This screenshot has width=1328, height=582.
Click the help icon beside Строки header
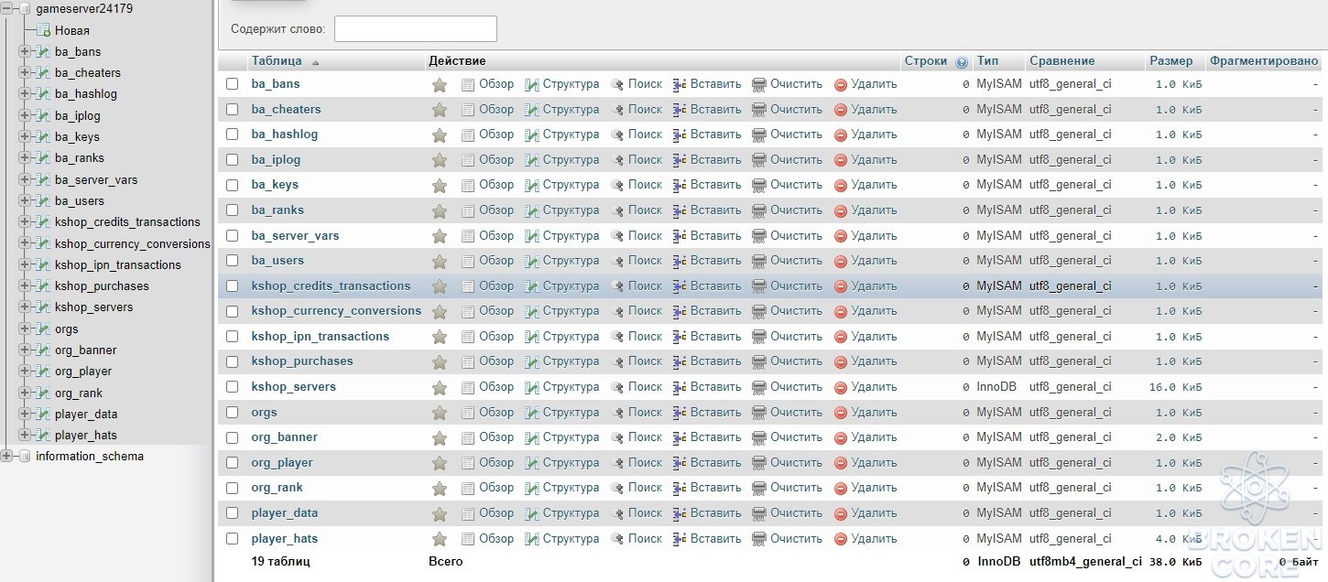(x=962, y=62)
